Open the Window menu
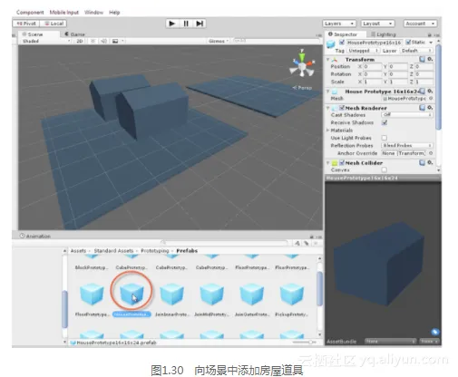 pos(93,13)
